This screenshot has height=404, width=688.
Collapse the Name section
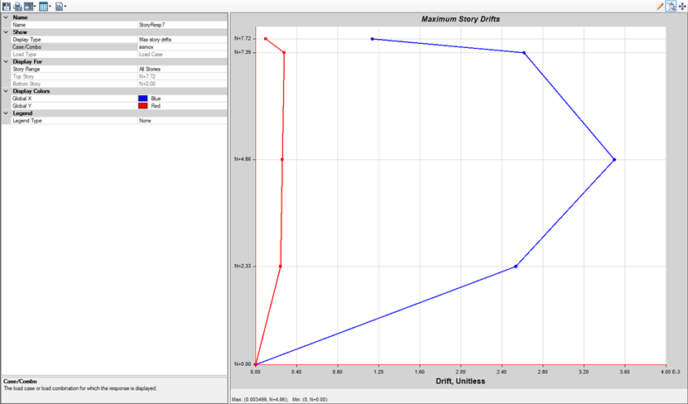click(x=6, y=17)
